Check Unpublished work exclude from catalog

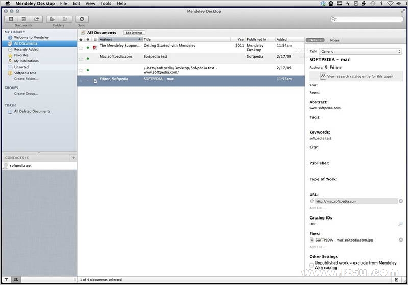pos(311,265)
